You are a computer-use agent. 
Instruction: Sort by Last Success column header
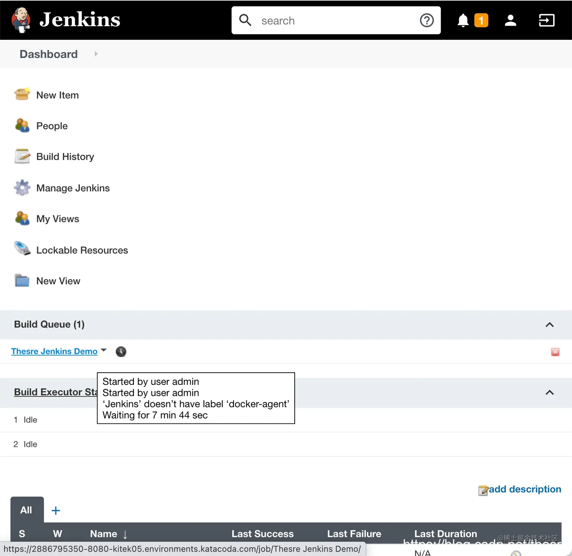coord(263,534)
